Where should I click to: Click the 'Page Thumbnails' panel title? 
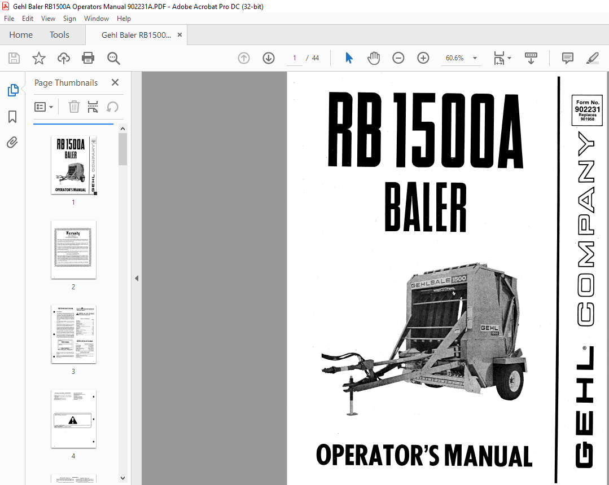(66, 83)
